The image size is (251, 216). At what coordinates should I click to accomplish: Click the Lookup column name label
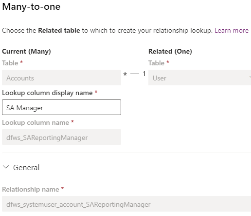coord(36,122)
